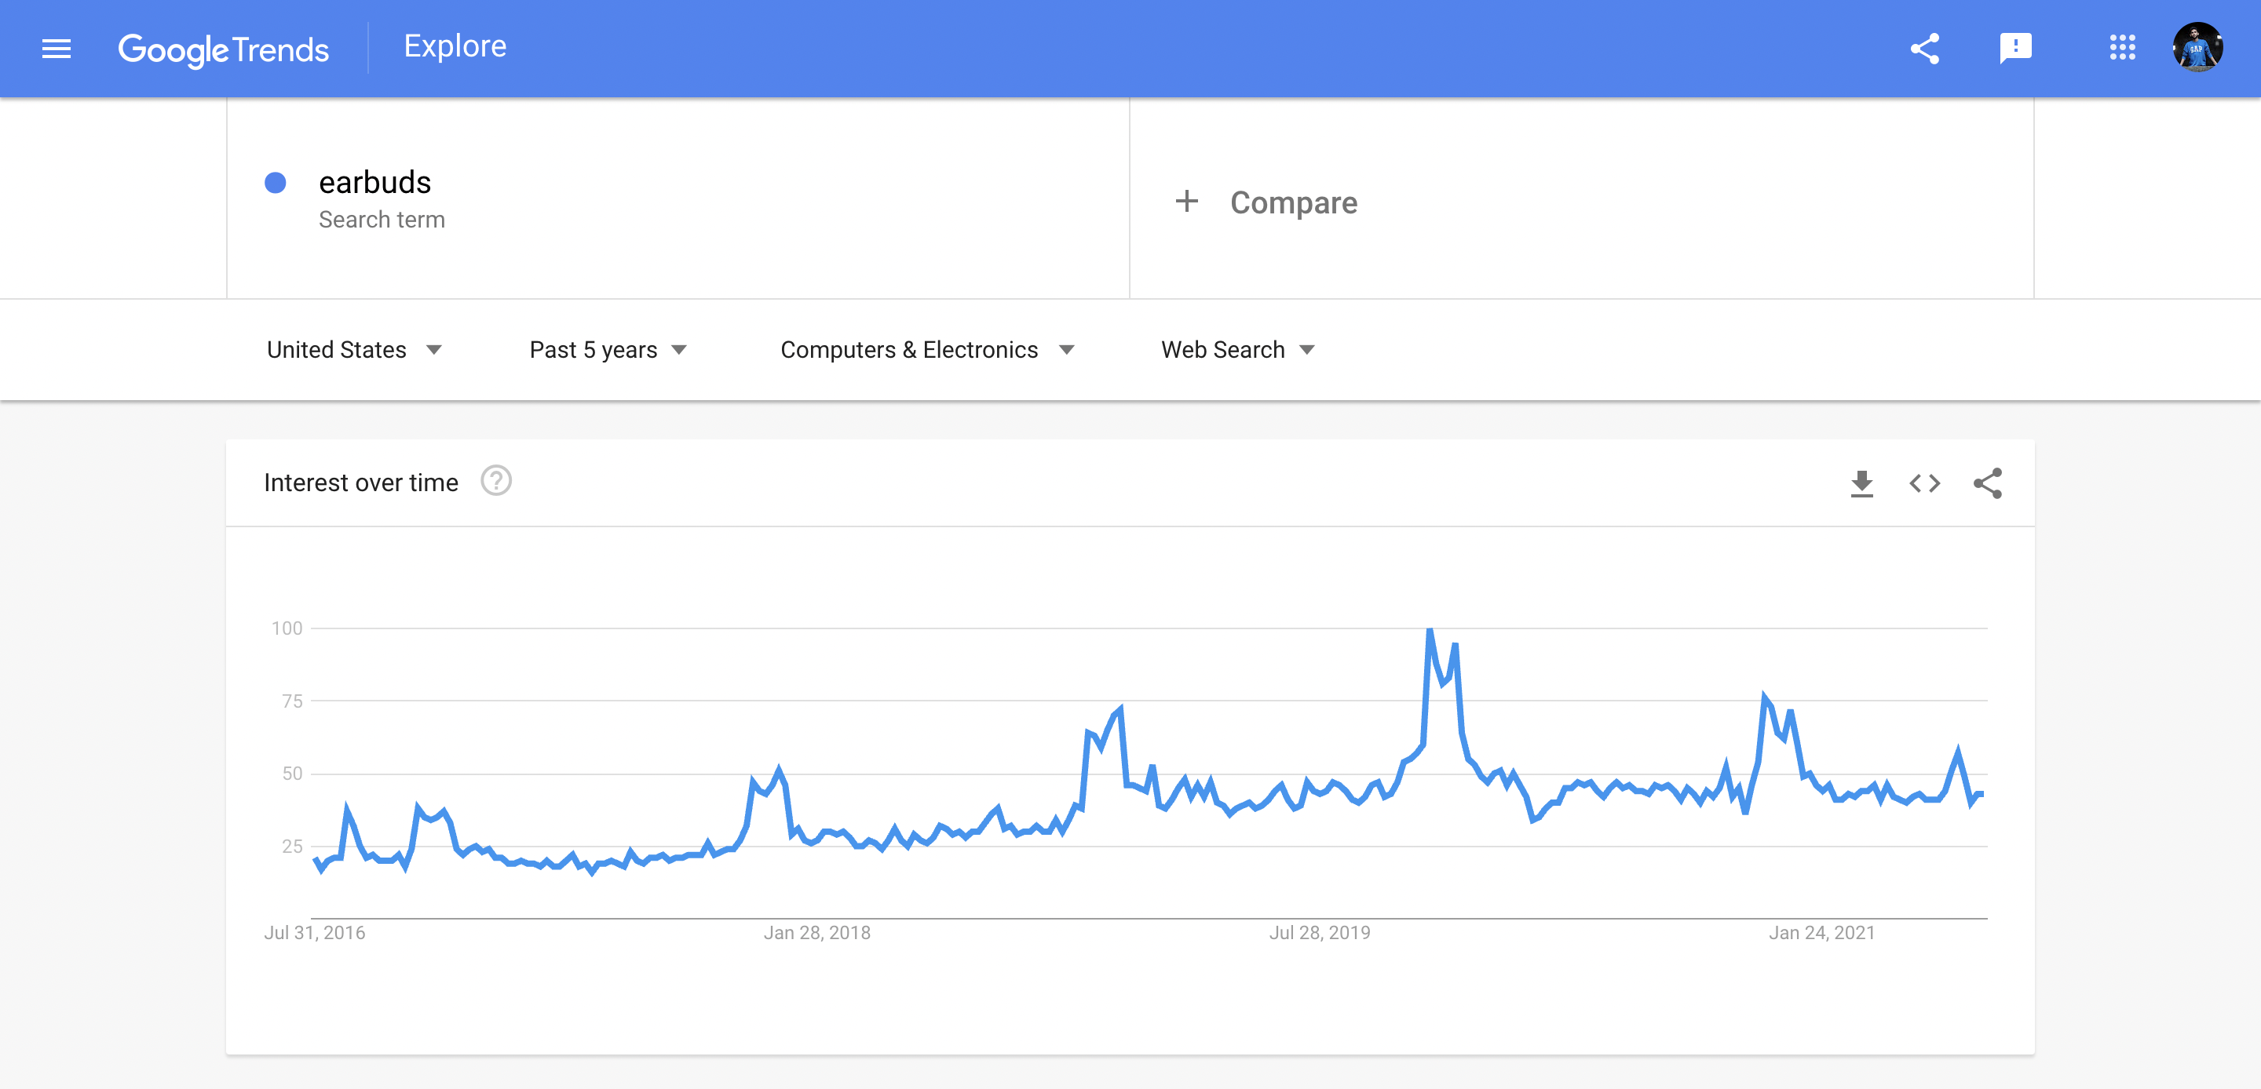Click the user profile avatar
2261x1089 pixels.
(2197, 47)
